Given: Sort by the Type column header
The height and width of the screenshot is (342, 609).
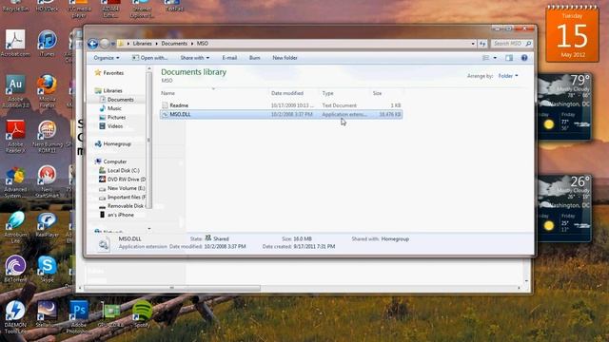Looking at the screenshot, I should pyautogui.click(x=344, y=93).
